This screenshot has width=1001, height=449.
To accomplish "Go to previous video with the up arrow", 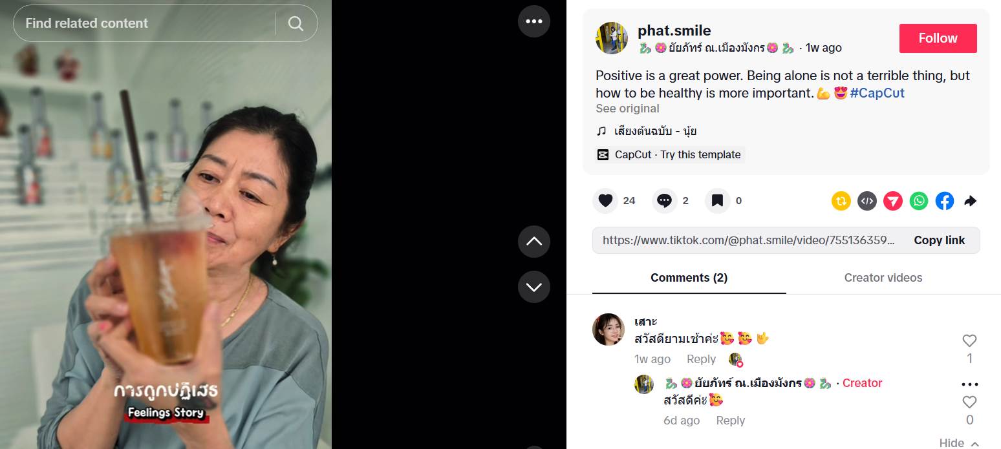I will click(x=534, y=241).
